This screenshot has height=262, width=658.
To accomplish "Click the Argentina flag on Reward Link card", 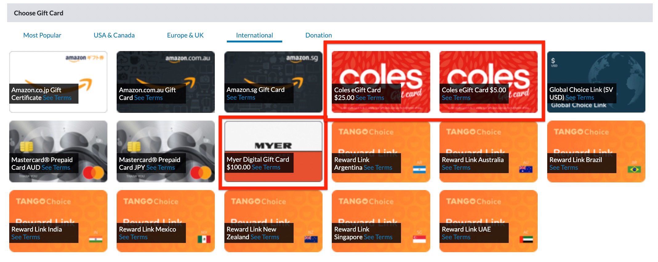I will pyautogui.click(x=419, y=169).
